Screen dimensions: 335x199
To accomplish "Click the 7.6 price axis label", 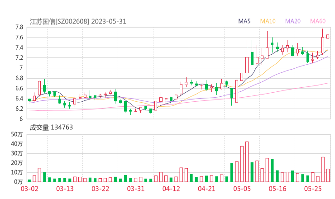I will pos(19,38).
